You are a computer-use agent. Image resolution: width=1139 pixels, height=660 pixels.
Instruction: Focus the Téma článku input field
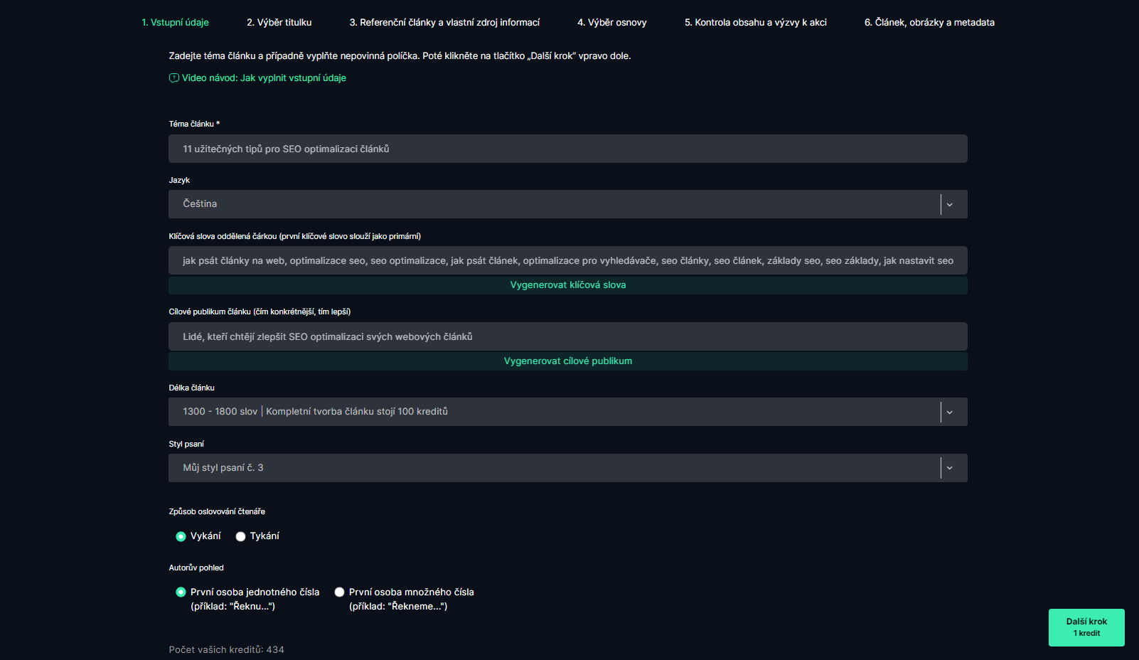click(568, 149)
